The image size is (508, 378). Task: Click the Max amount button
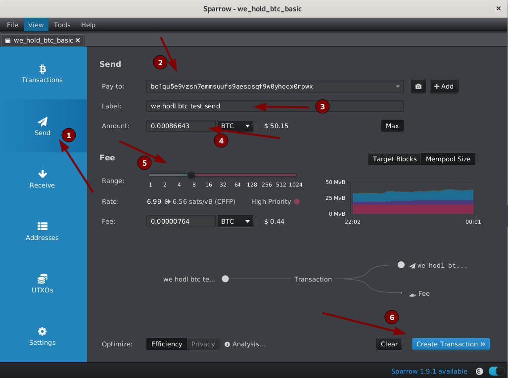click(x=392, y=126)
